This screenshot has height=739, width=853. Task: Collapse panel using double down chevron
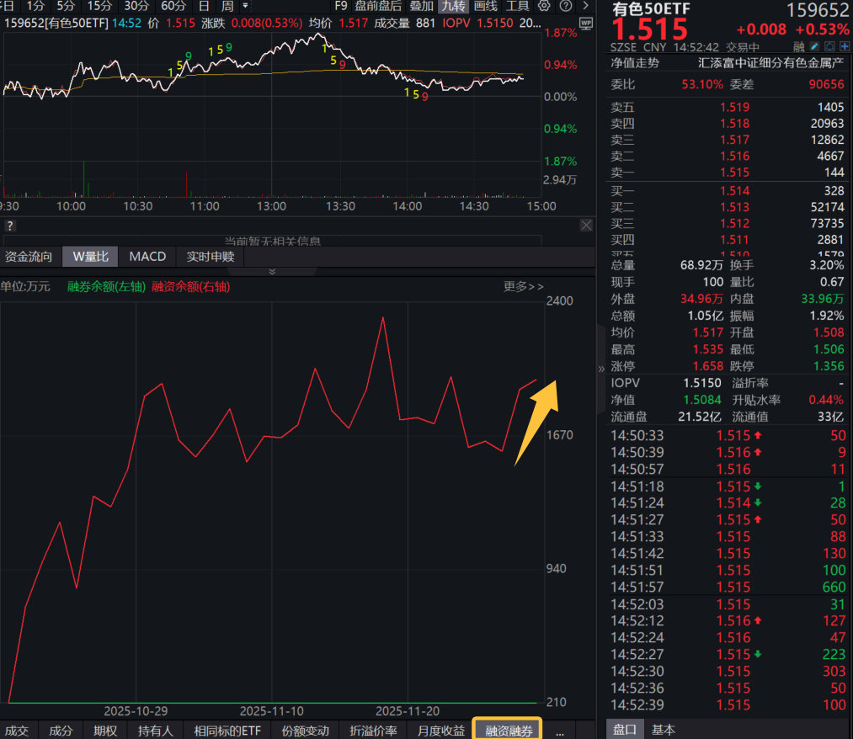coord(272,271)
